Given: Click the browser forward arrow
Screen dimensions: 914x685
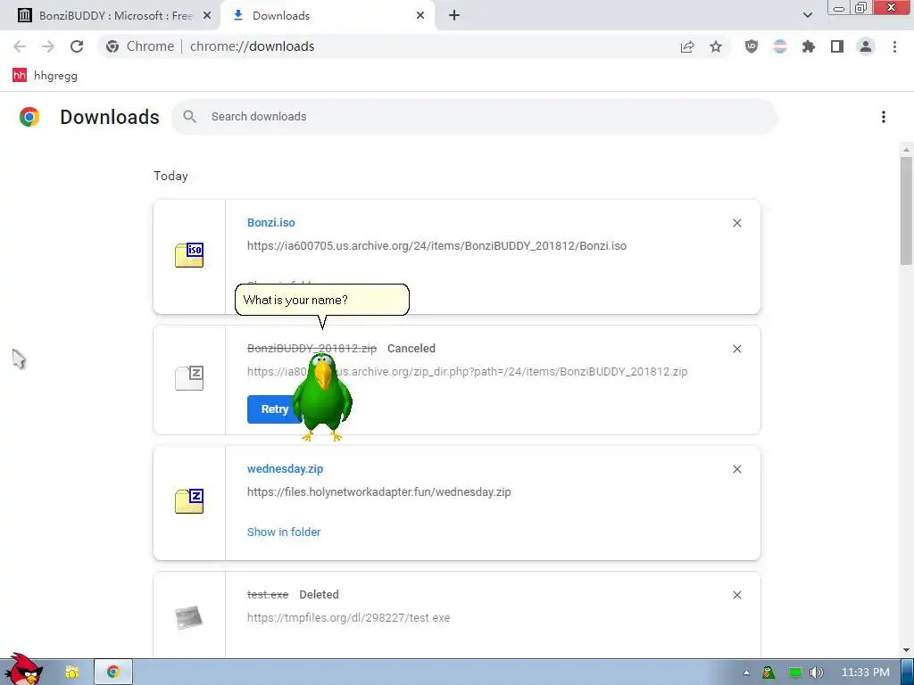Looking at the screenshot, I should pyautogui.click(x=48, y=46).
